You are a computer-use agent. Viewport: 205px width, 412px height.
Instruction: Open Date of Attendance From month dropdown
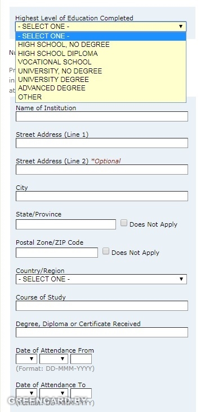tap(54, 359)
